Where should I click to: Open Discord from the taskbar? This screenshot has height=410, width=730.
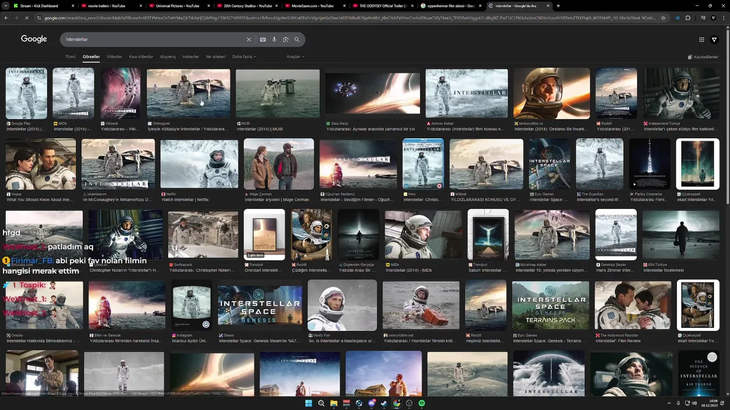pos(371,403)
